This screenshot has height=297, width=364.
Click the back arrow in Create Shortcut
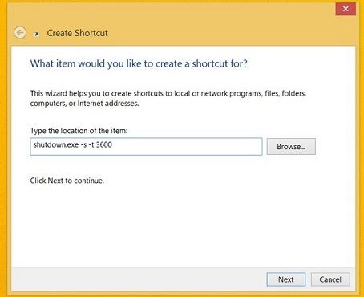click(20, 33)
